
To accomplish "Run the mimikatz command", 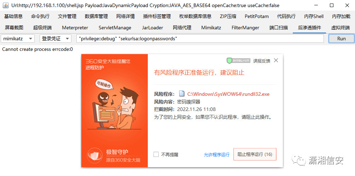I will 341,39.
